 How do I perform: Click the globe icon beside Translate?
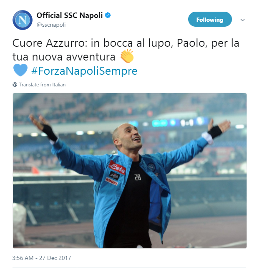15,85
